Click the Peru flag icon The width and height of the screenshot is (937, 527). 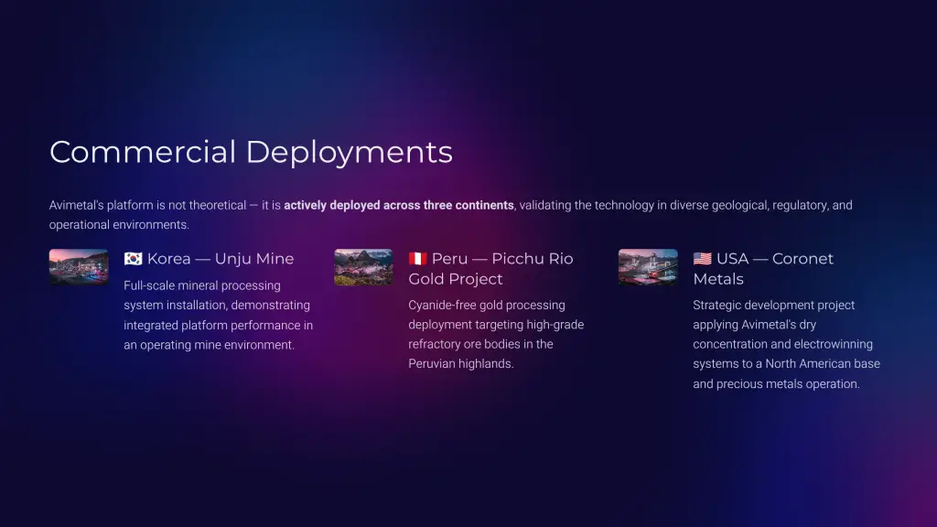[418, 259]
